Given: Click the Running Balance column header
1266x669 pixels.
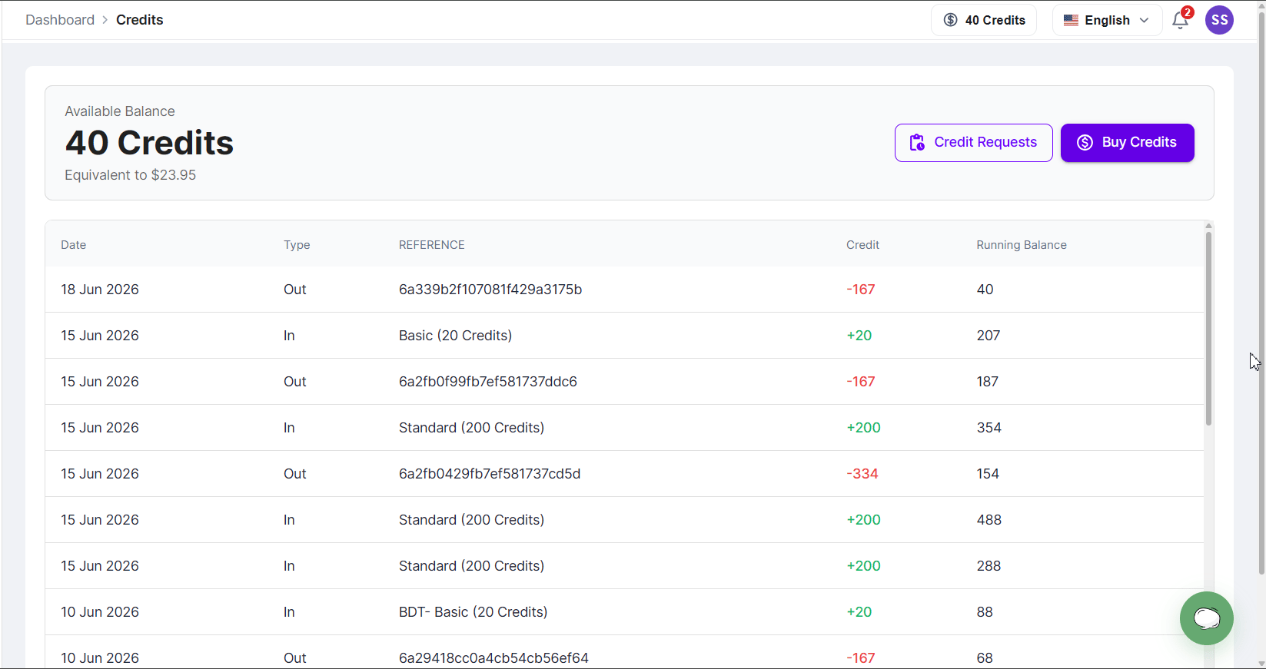Looking at the screenshot, I should pyautogui.click(x=1022, y=245).
